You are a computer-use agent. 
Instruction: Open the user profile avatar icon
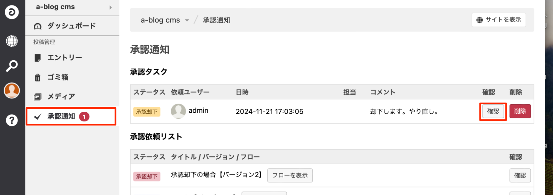[12, 90]
